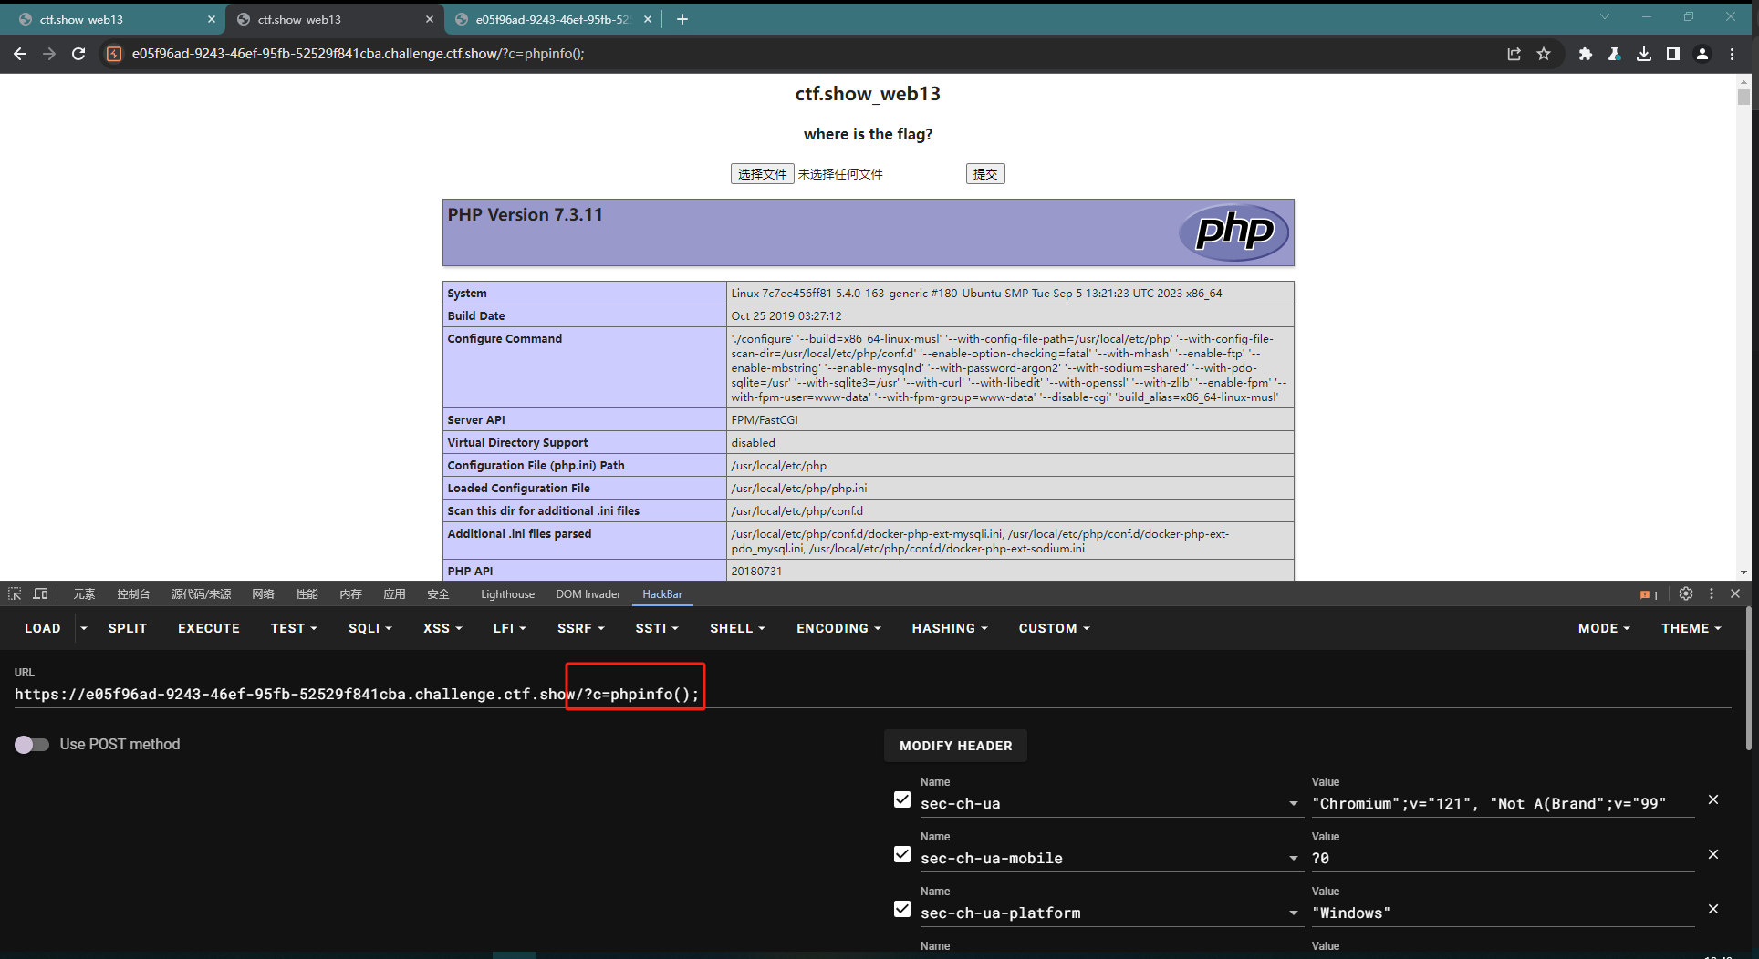Image resolution: width=1759 pixels, height=959 pixels.
Task: Click the LOAD button in HackBar
Action: click(x=42, y=628)
